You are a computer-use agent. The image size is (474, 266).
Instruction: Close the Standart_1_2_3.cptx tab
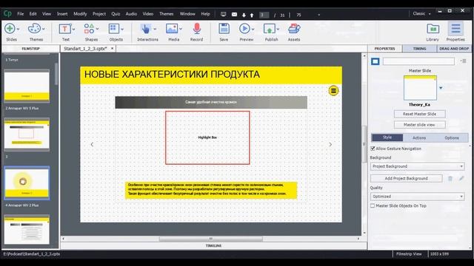[112, 48]
